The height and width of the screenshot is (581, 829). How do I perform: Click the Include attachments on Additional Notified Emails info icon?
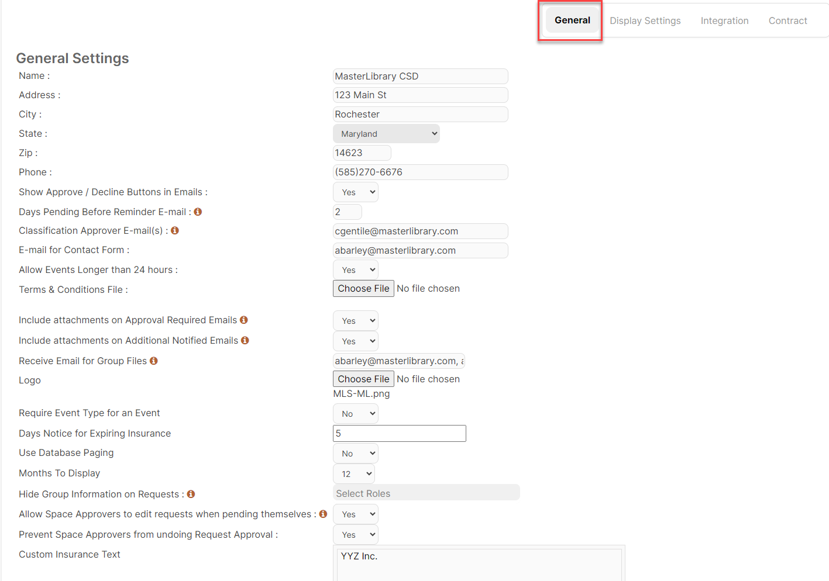pyautogui.click(x=245, y=340)
